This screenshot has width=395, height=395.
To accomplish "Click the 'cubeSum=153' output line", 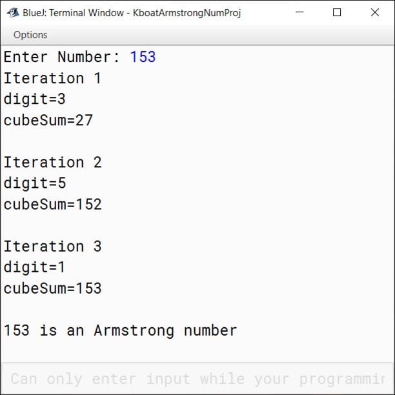I will tap(52, 289).
